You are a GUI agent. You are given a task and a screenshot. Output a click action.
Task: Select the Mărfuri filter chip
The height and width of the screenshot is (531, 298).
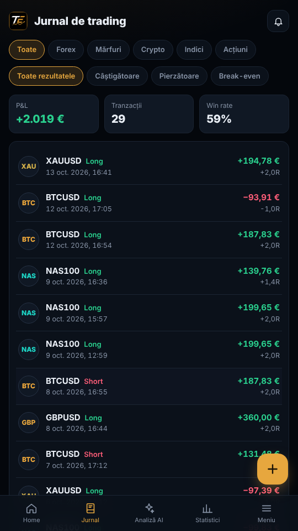click(109, 50)
